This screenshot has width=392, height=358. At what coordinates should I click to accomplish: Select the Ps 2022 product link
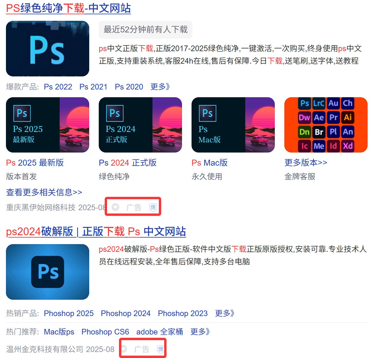[58, 87]
